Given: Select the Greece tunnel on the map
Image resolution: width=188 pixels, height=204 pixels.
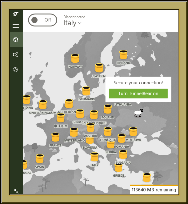Looking at the screenshot, I should (x=118, y=168).
